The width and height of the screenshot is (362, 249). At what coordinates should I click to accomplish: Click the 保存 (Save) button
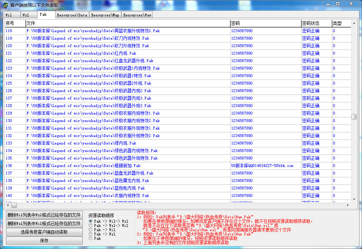point(44,240)
